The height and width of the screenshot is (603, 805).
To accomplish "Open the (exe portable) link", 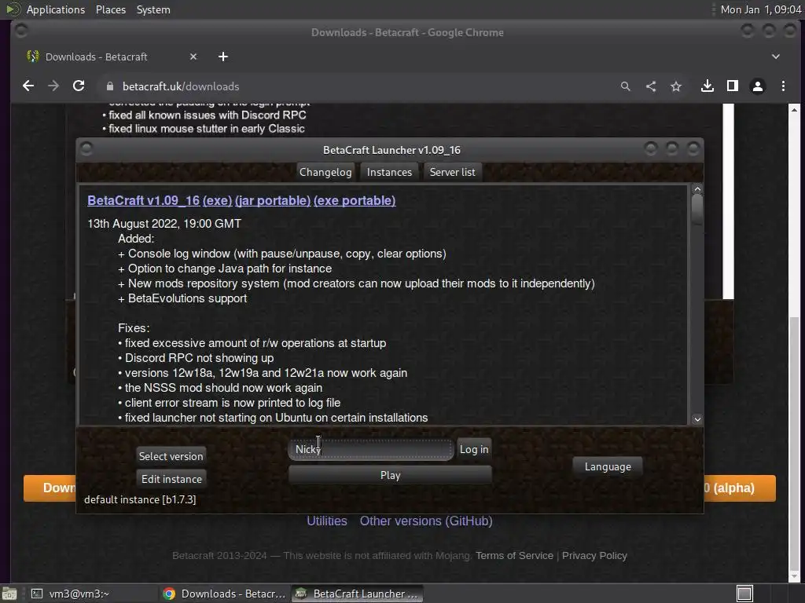I will click(x=355, y=200).
